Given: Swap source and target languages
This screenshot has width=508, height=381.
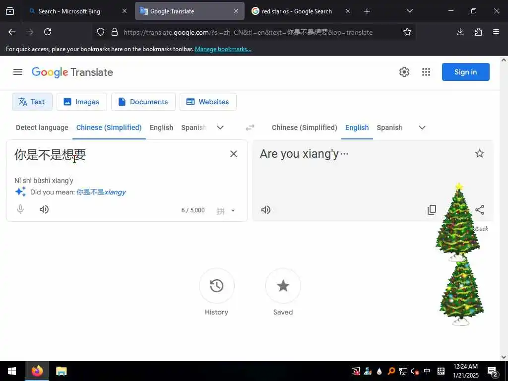Looking at the screenshot, I should pyautogui.click(x=250, y=127).
